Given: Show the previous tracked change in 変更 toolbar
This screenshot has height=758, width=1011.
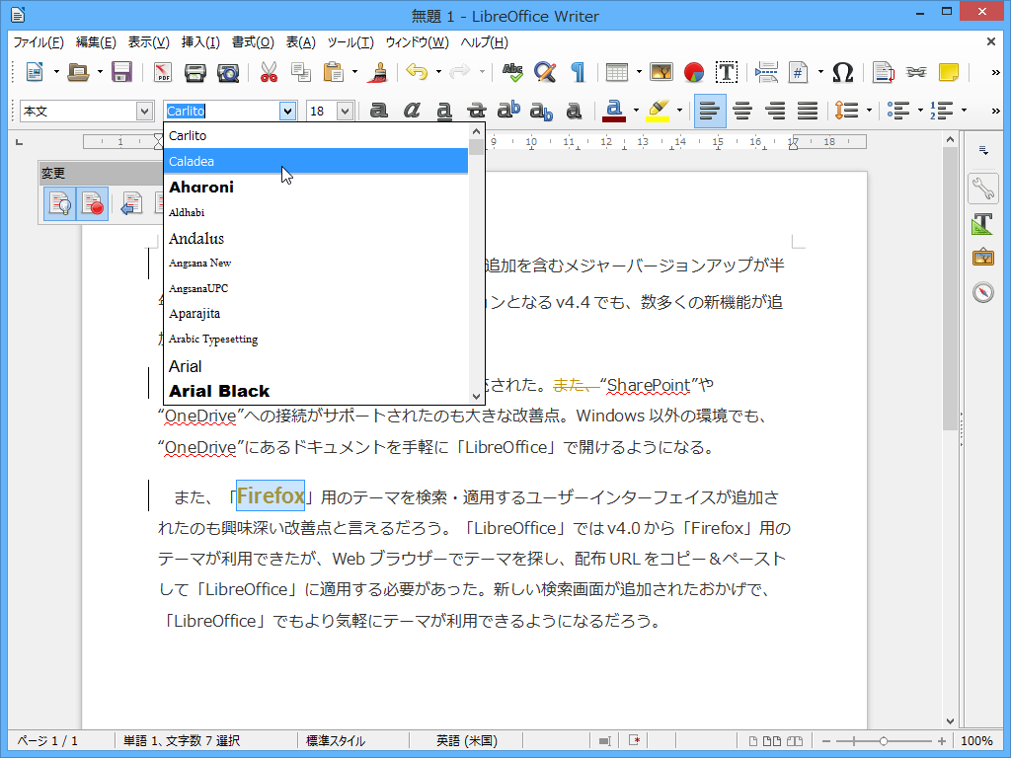Looking at the screenshot, I should pos(129,203).
